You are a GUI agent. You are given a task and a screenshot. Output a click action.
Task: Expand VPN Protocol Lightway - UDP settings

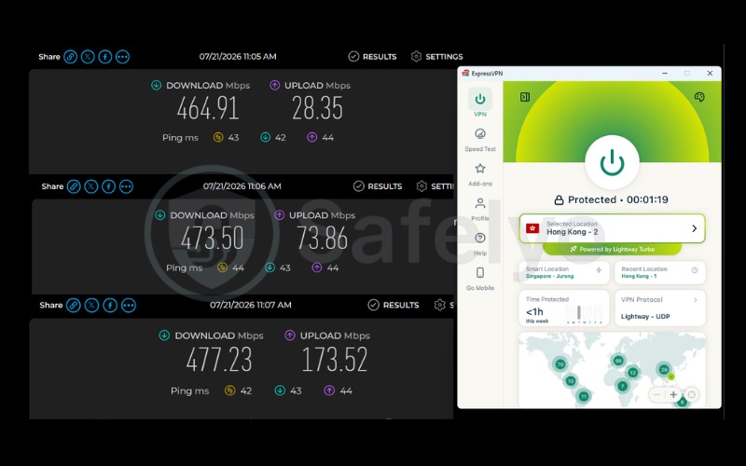coord(660,308)
